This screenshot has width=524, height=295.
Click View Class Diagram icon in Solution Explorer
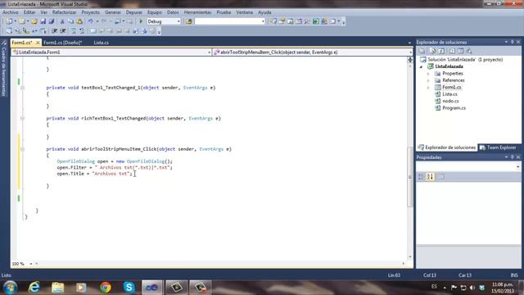point(469,51)
